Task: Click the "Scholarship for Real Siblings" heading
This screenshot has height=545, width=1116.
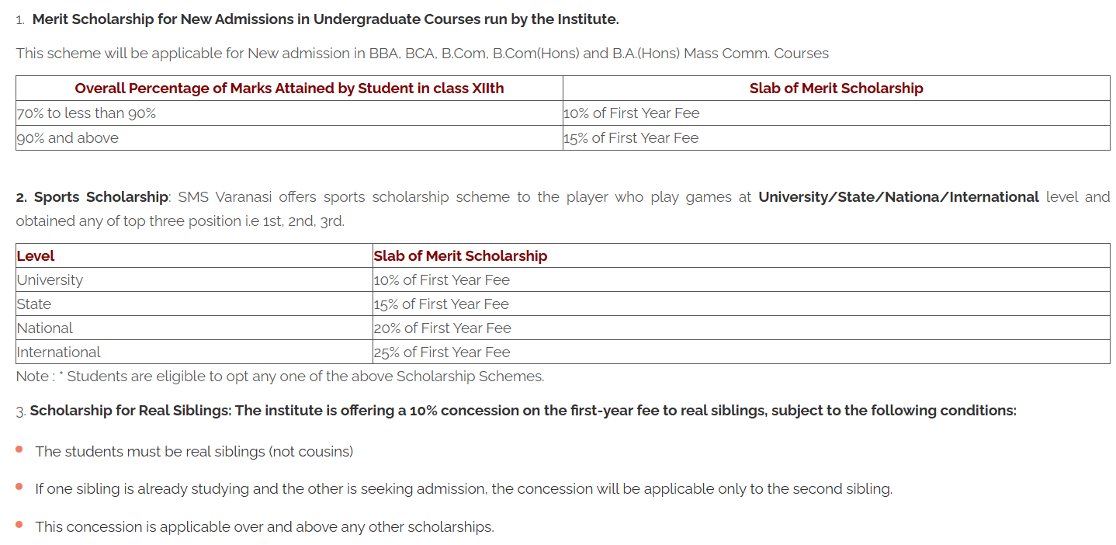Action: (x=130, y=411)
